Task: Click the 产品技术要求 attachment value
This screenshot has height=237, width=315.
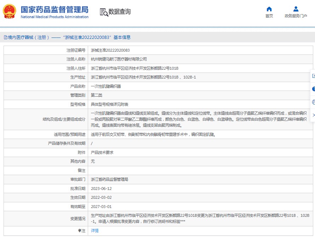Action: point(102,152)
